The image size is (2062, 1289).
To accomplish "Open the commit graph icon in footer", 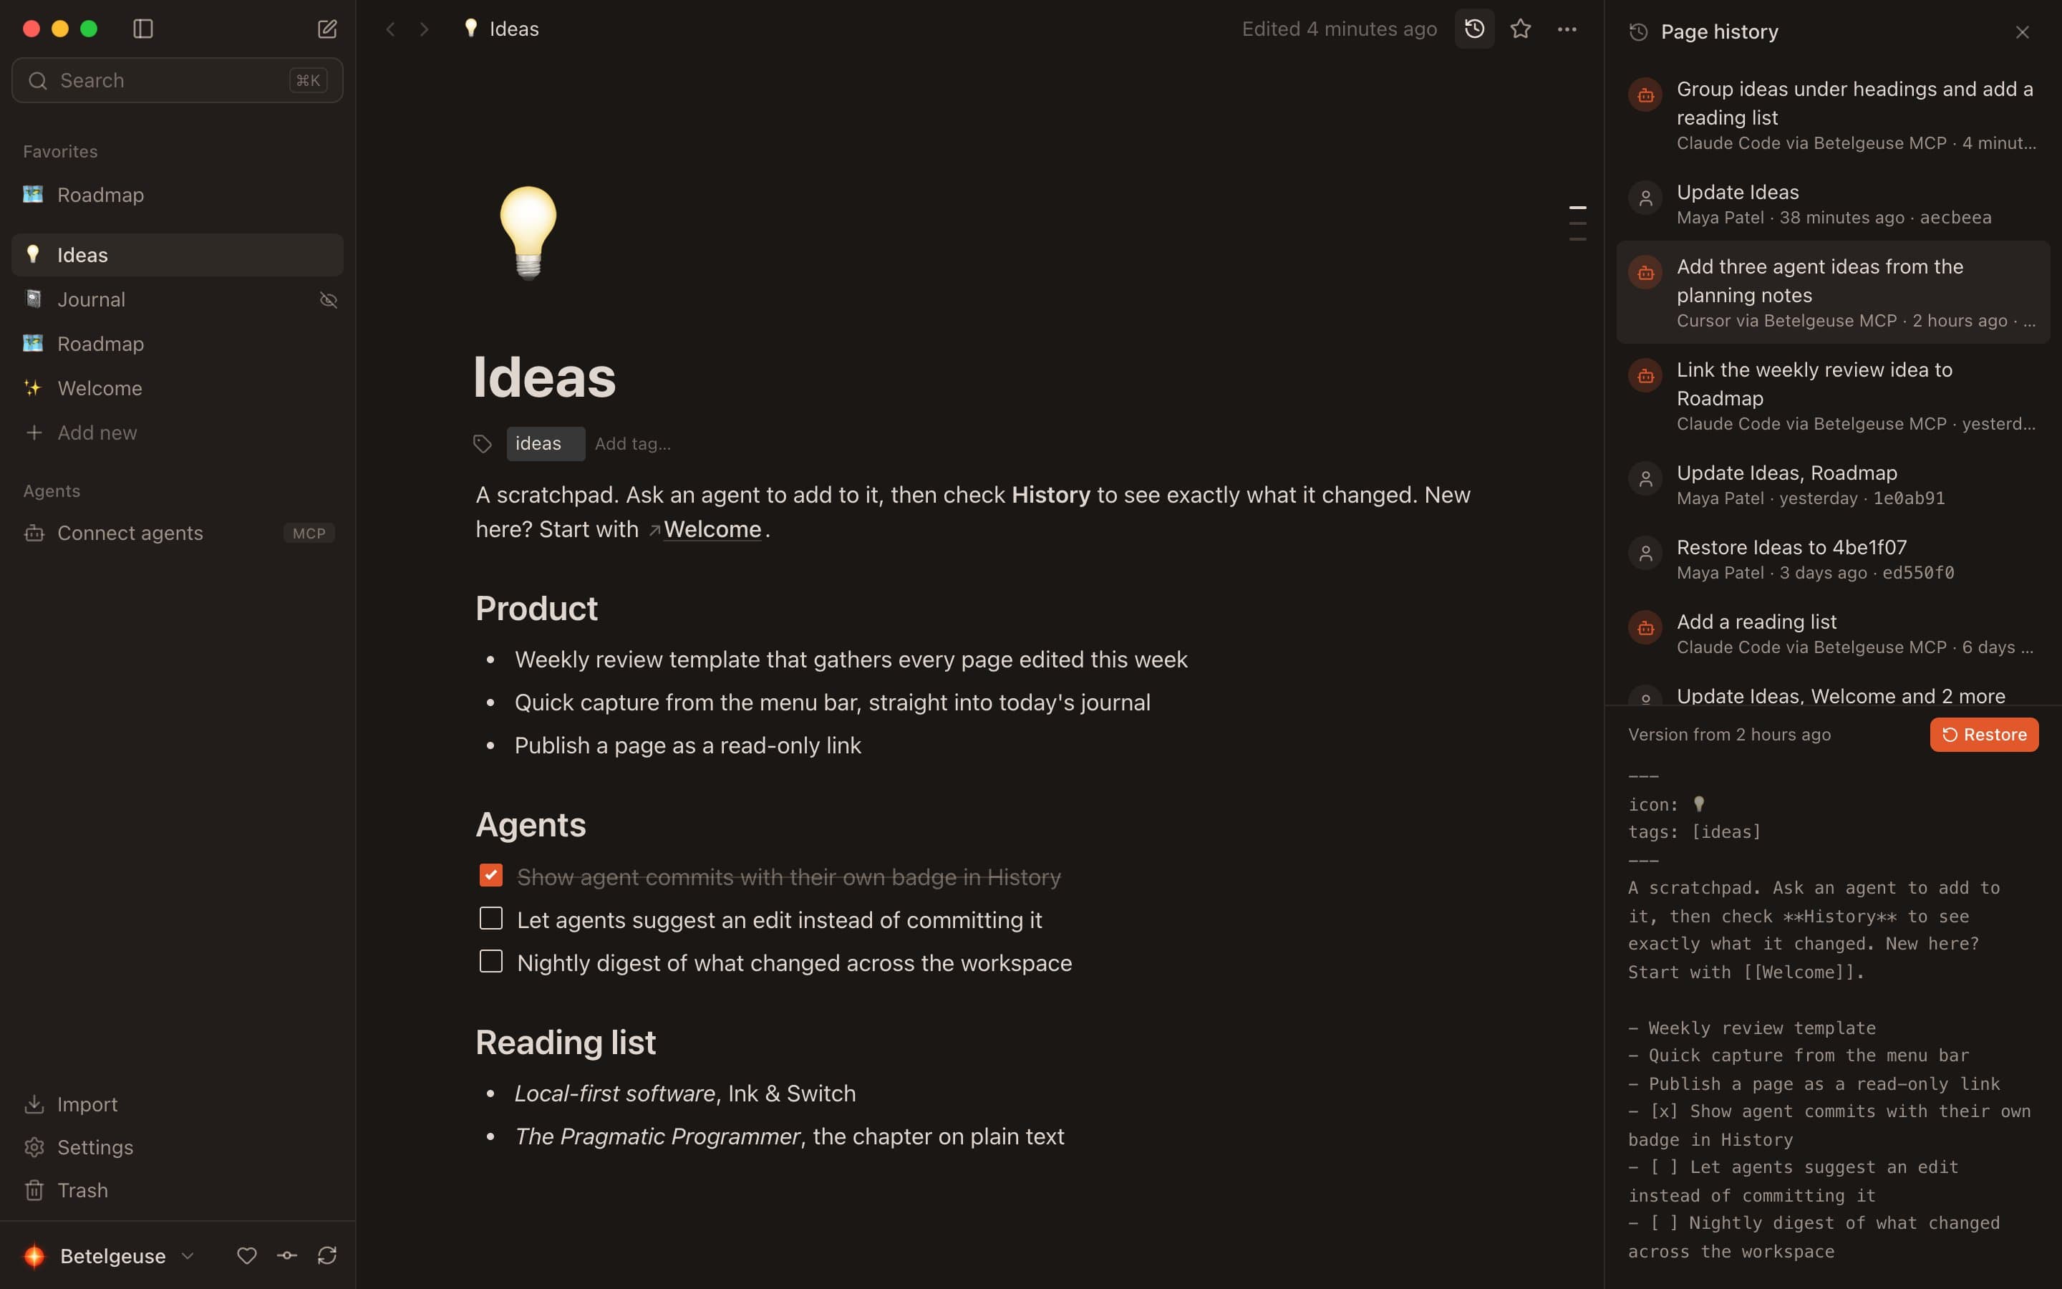I will tap(287, 1255).
